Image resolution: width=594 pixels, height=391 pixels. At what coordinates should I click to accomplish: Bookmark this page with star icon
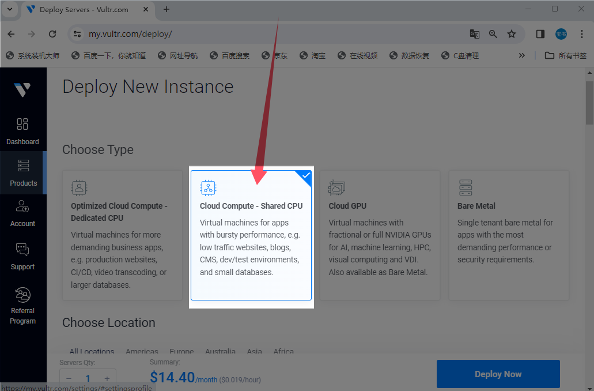click(x=512, y=34)
